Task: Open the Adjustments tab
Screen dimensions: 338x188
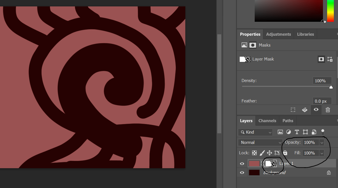Action: [278, 34]
